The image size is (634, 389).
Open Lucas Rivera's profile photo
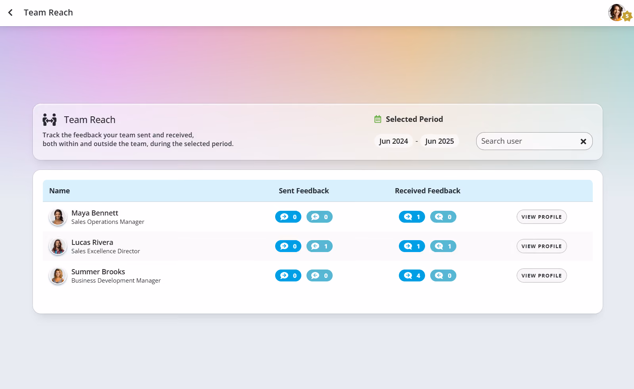click(58, 246)
